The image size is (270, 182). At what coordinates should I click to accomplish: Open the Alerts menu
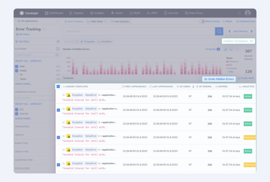coord(117,13)
